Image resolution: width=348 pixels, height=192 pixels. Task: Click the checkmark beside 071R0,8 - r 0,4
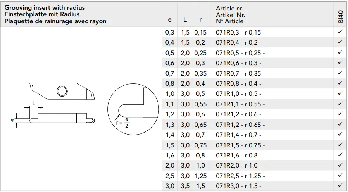coord(340,84)
